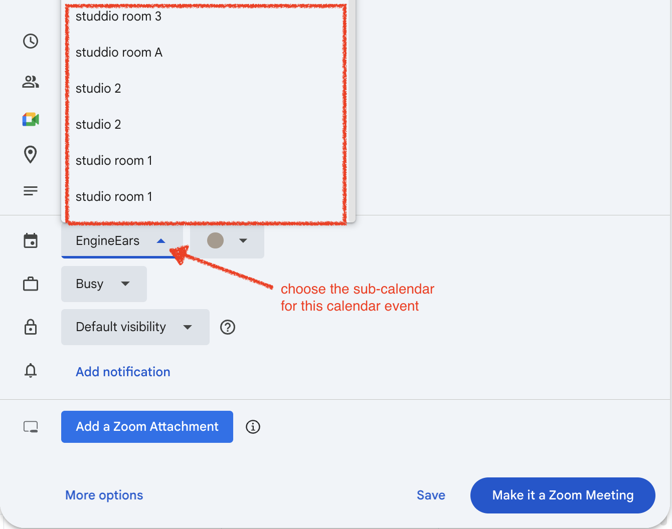The height and width of the screenshot is (529, 672).
Task: Click the lock visibility icon
Action: coord(31,327)
